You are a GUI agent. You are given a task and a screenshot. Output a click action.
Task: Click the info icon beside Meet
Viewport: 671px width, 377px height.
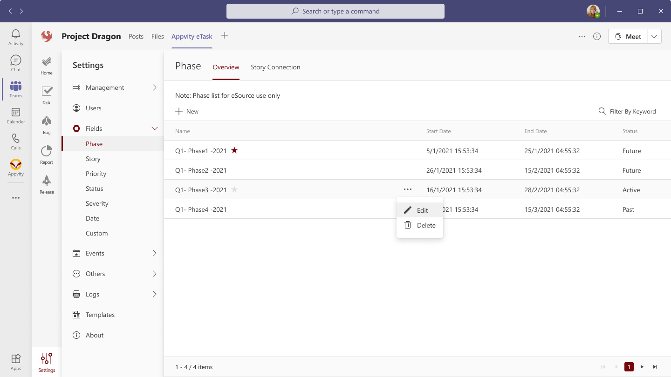coord(597,36)
